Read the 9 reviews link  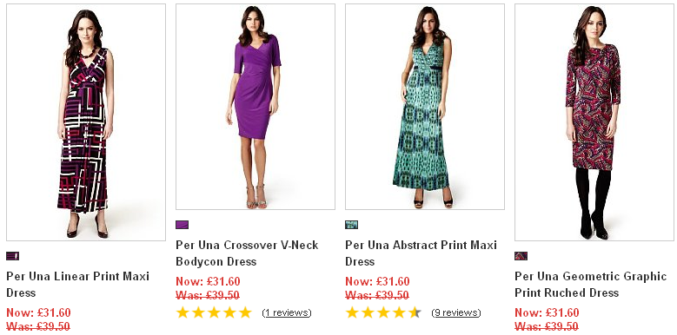[x=456, y=312]
